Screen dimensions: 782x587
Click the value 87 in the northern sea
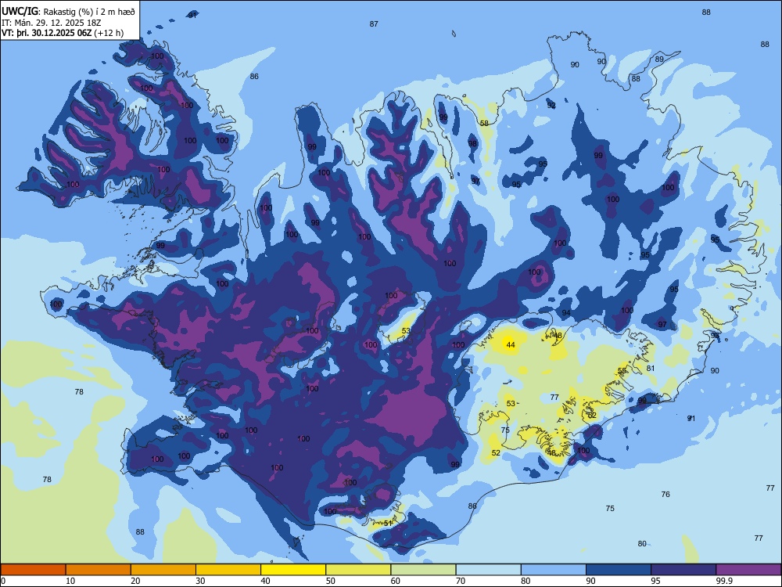click(374, 24)
